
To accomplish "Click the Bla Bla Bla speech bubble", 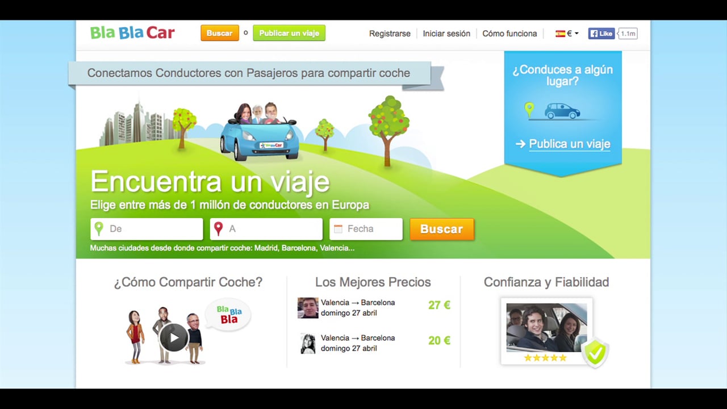I will (x=228, y=314).
